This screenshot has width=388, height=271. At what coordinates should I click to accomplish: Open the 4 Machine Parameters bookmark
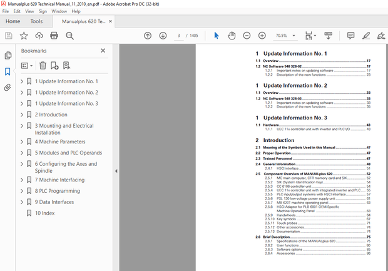coord(60,141)
